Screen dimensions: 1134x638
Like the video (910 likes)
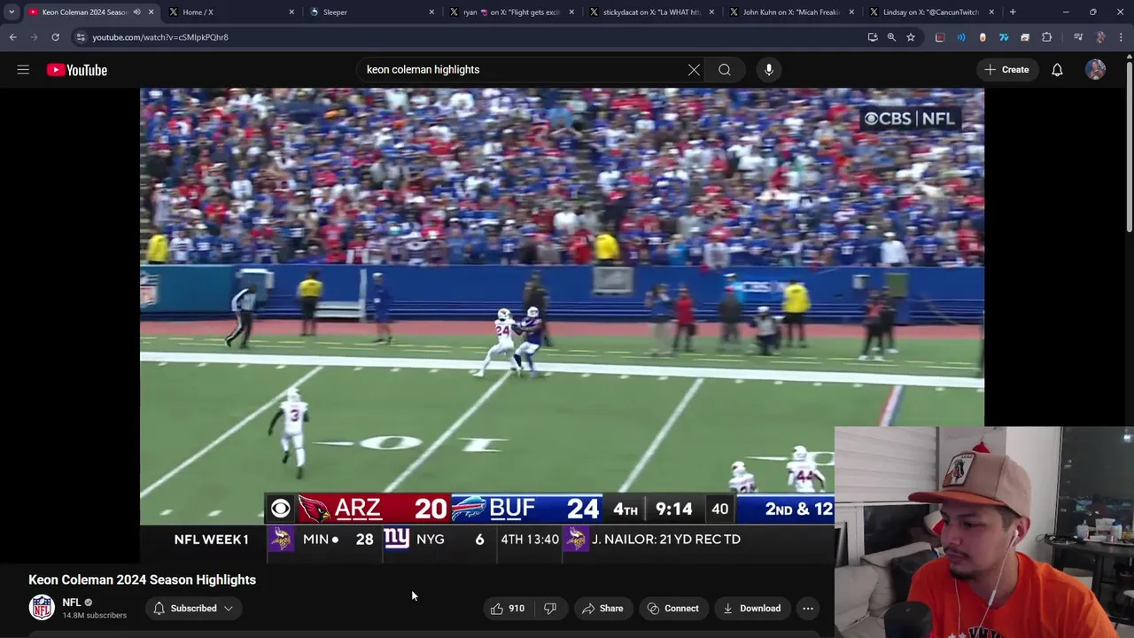pyautogui.click(x=507, y=609)
